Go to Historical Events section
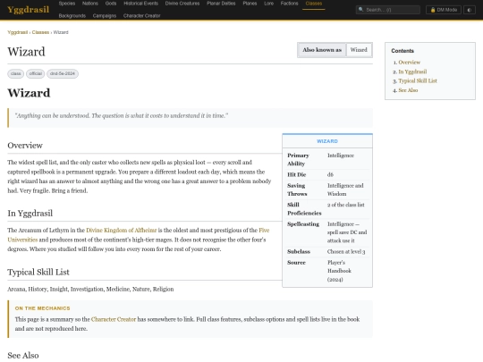This screenshot has height=362, width=483. pyautogui.click(x=140, y=4)
